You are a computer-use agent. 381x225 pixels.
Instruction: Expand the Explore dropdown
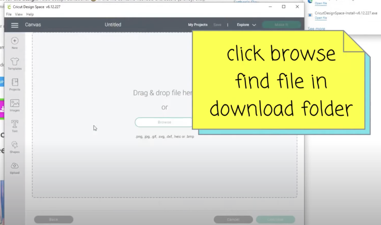click(x=246, y=25)
